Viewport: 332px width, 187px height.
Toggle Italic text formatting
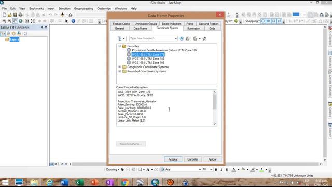click(222, 170)
